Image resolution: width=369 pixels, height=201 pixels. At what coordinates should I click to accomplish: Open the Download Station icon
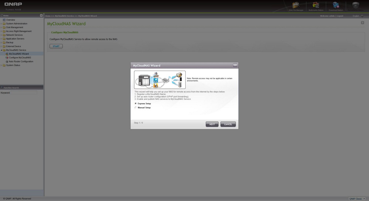[x=336, y=6]
